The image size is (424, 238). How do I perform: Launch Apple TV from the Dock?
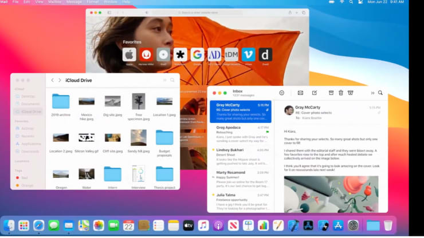[189, 225]
